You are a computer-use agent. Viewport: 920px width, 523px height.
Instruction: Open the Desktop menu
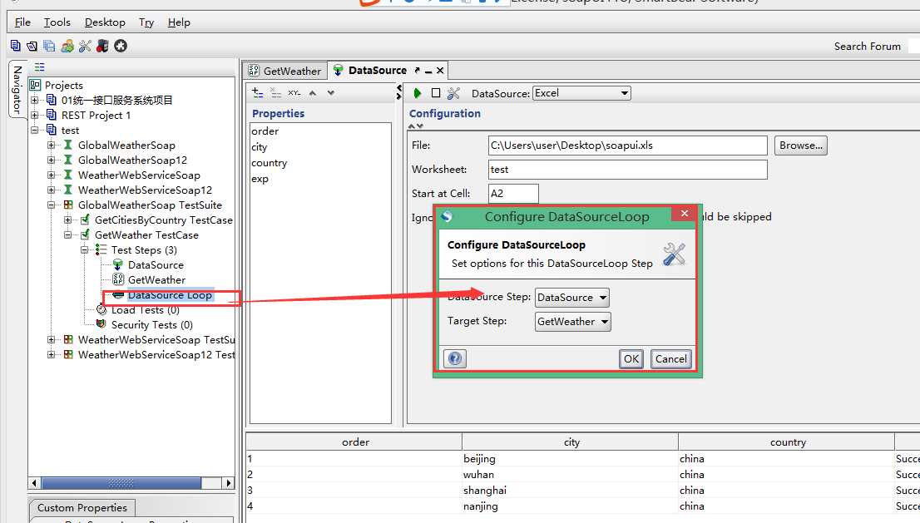click(105, 22)
